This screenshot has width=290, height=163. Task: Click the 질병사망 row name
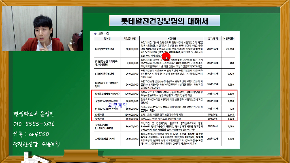coord(99,119)
